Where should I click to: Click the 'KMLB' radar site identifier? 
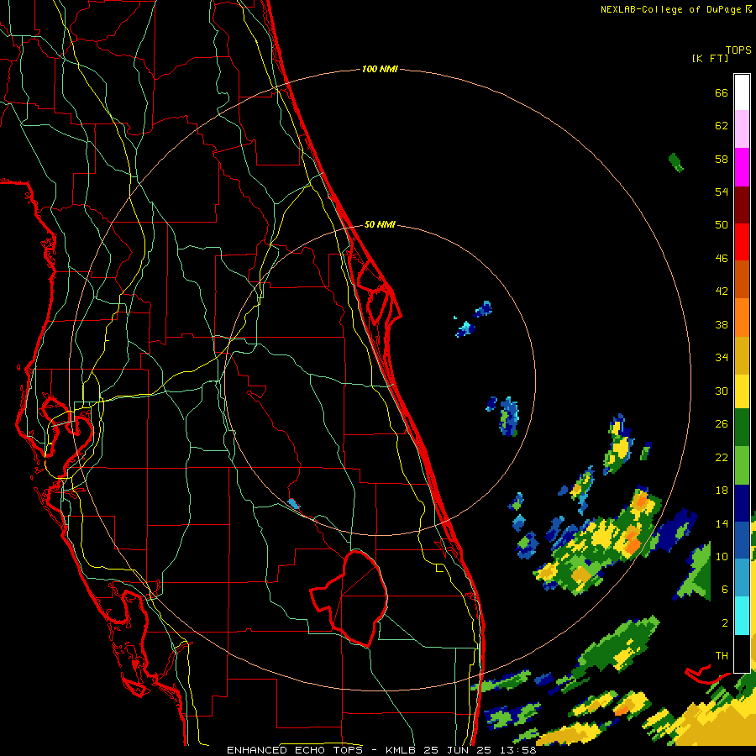point(402,750)
